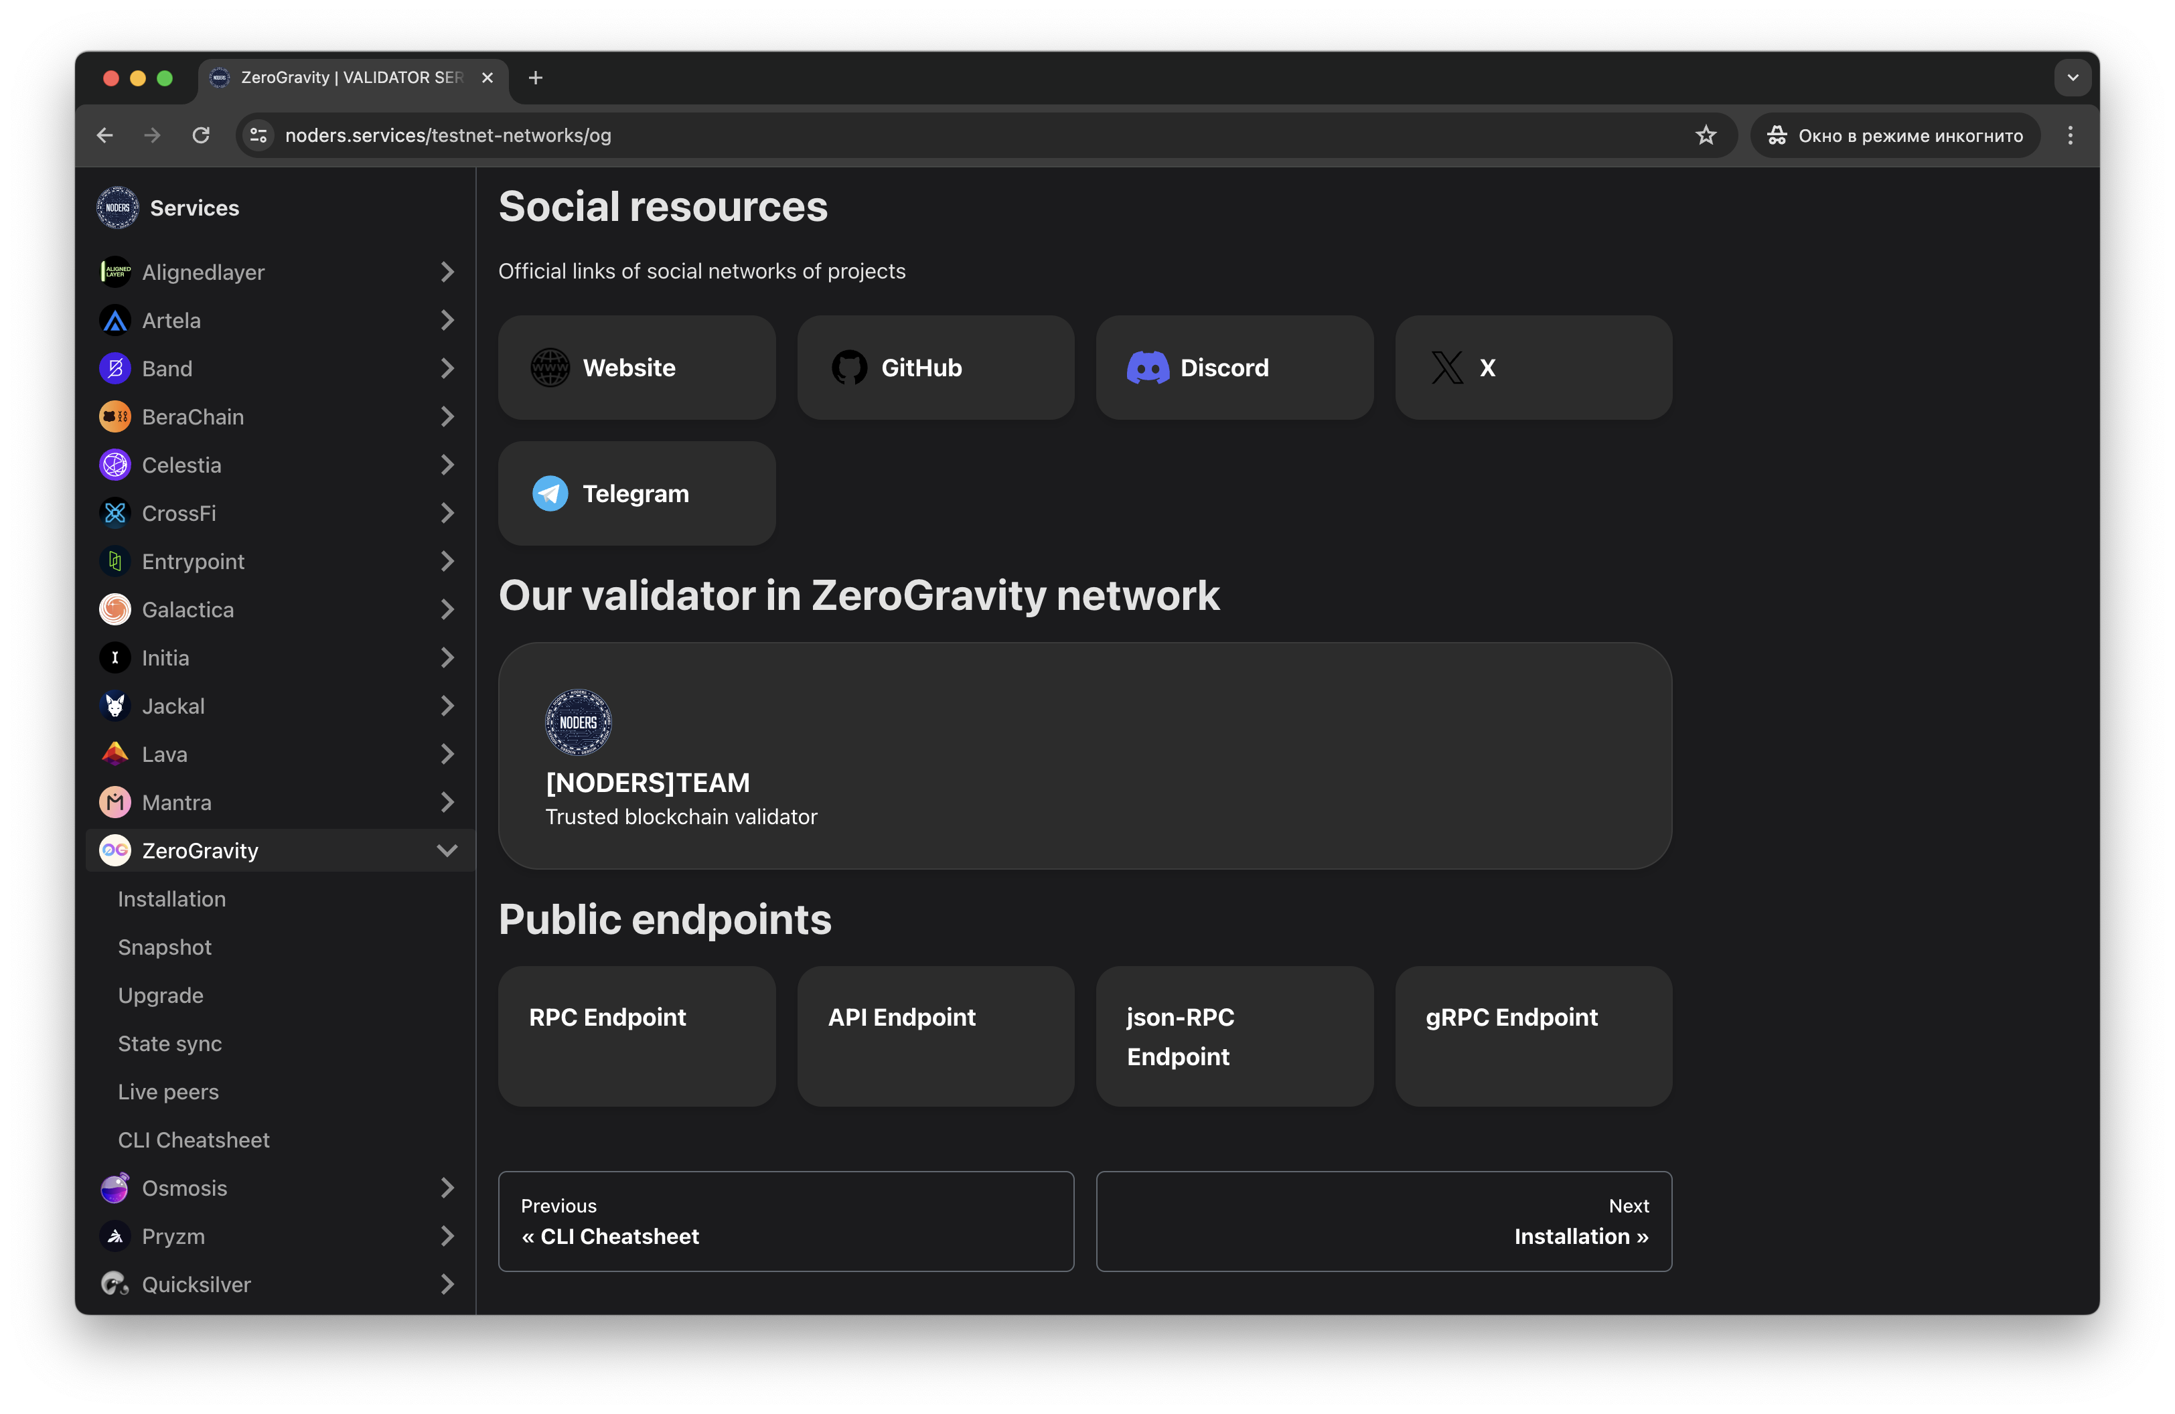2175x1414 pixels.
Task: Select the Initia sidebar label
Action: [165, 657]
